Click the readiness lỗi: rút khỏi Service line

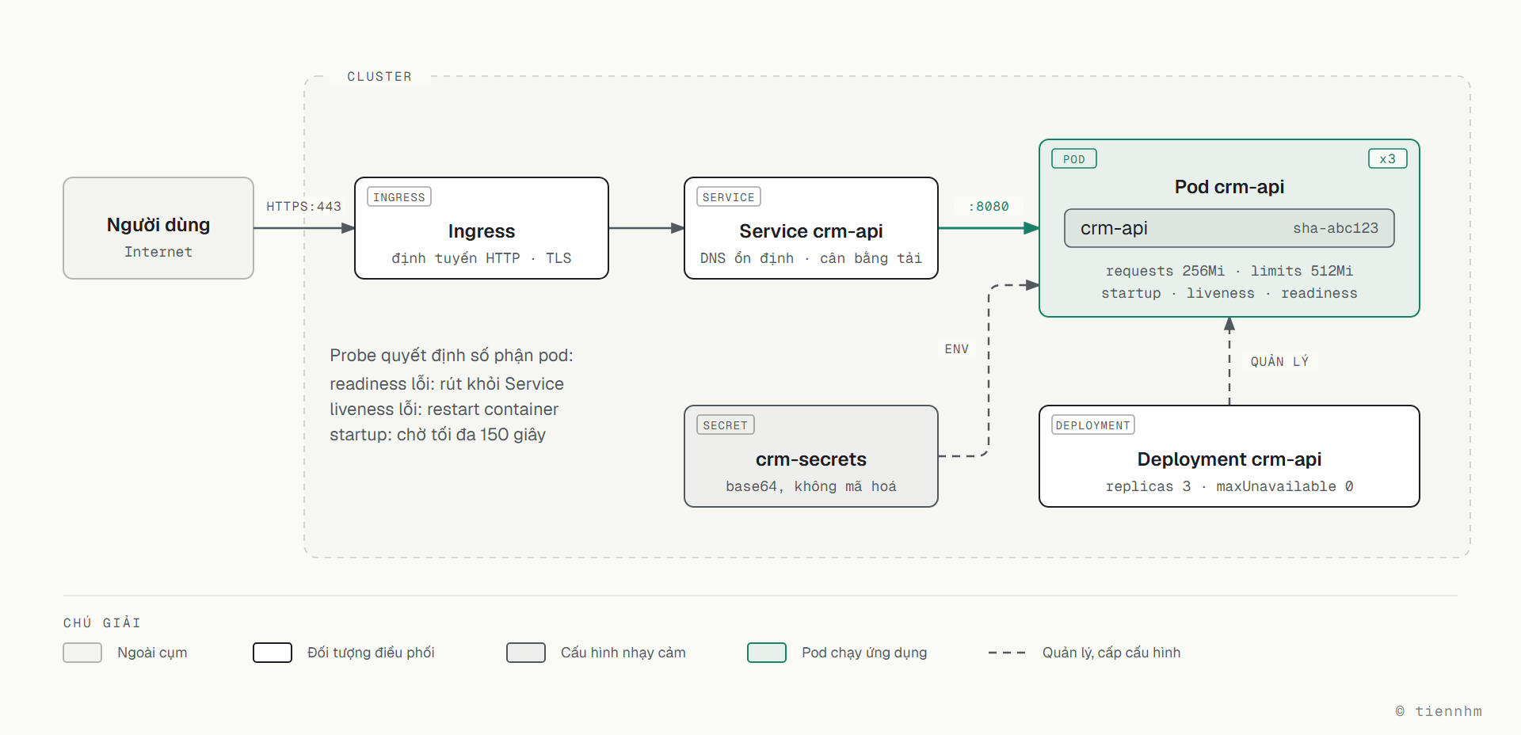click(x=447, y=383)
